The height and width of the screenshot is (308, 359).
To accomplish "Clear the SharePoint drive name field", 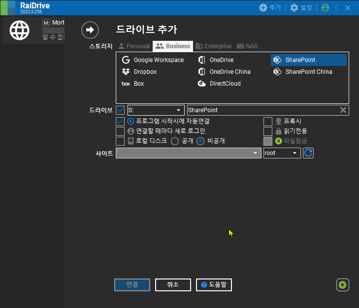I will [343, 110].
